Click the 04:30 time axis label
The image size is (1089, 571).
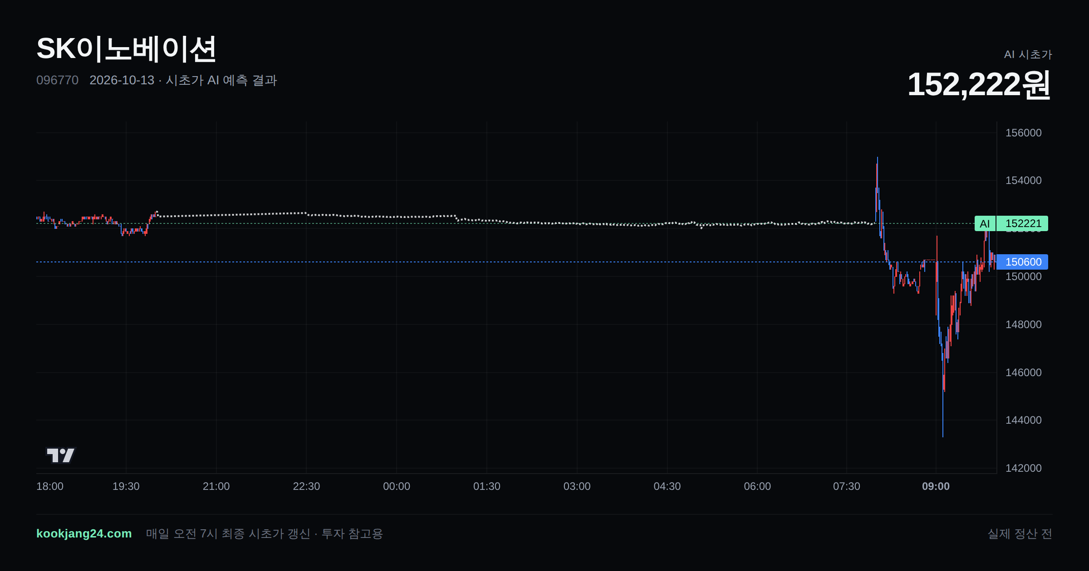(667, 486)
